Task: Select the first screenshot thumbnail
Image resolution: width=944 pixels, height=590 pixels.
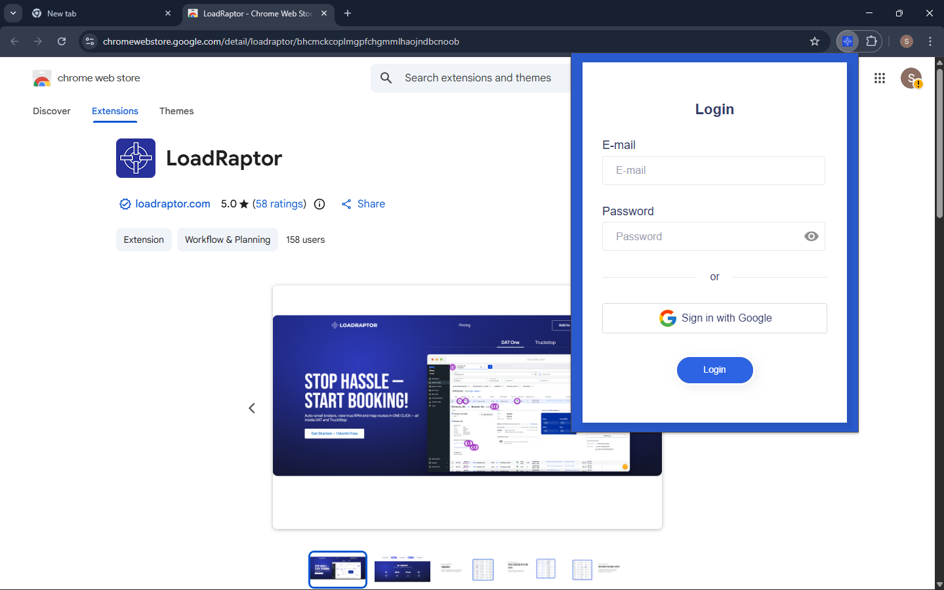Action: pos(338,570)
